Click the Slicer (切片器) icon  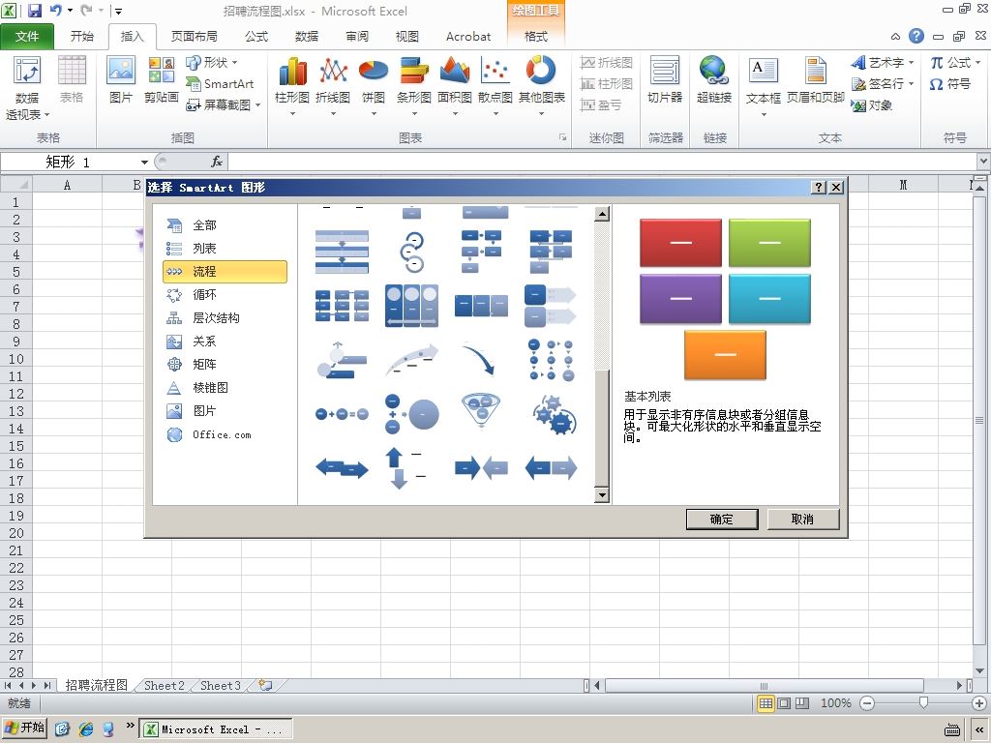click(665, 79)
